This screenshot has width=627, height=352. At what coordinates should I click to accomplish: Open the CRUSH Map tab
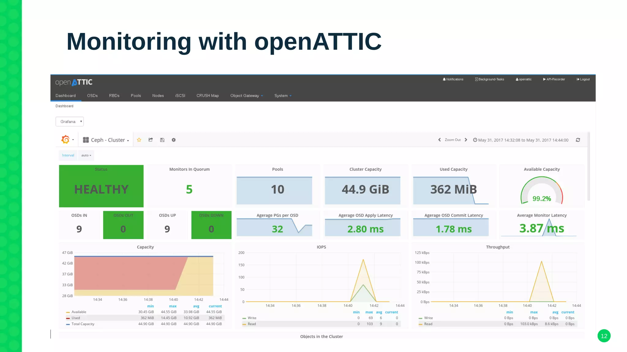[208, 96]
